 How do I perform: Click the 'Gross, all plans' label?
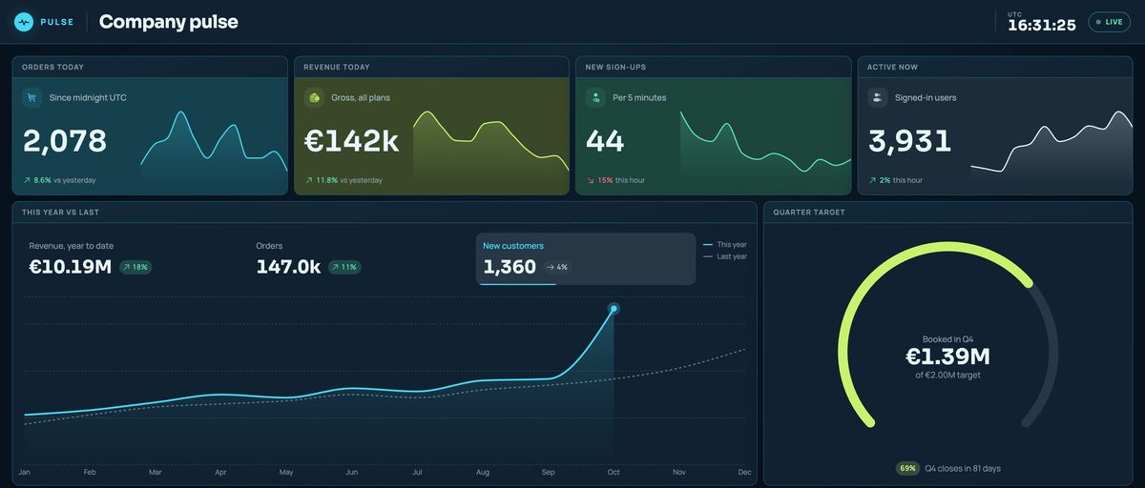click(x=361, y=97)
